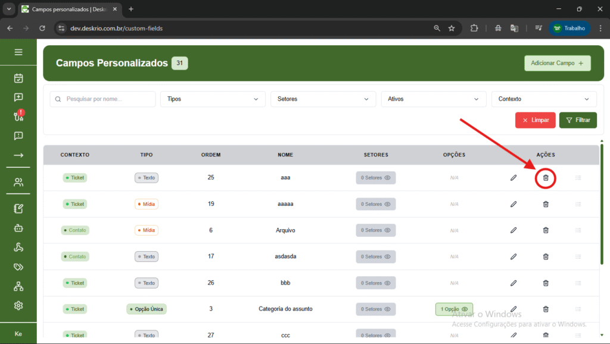Show the '1 Opção' options for Categoria
Viewport: 610px width, 344px height.
click(454, 309)
